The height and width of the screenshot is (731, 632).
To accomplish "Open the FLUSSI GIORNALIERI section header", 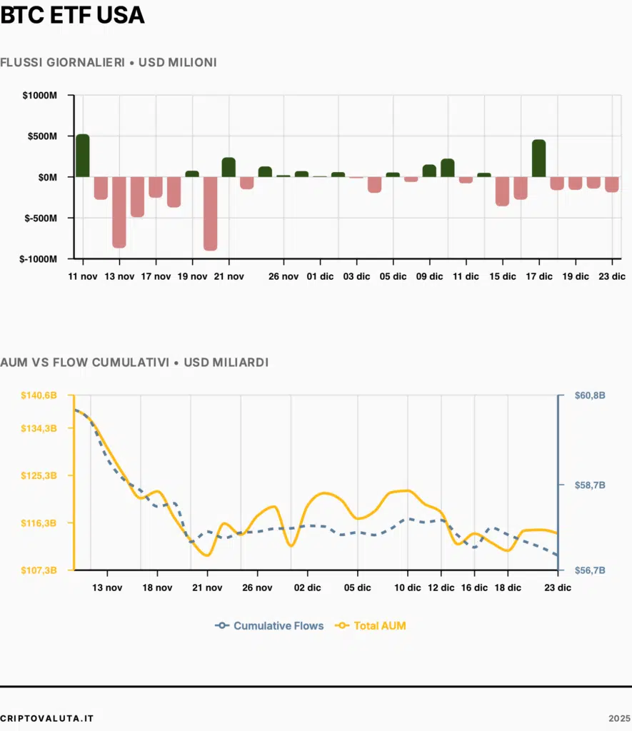I will click(x=109, y=63).
